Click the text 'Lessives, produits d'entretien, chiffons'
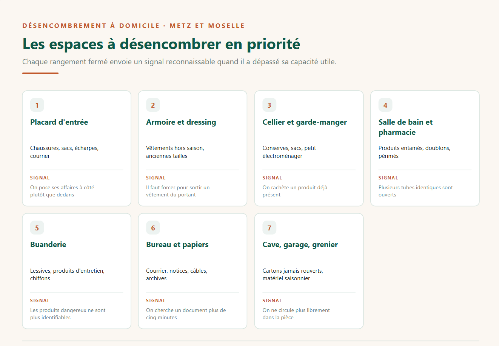 tap(67, 275)
